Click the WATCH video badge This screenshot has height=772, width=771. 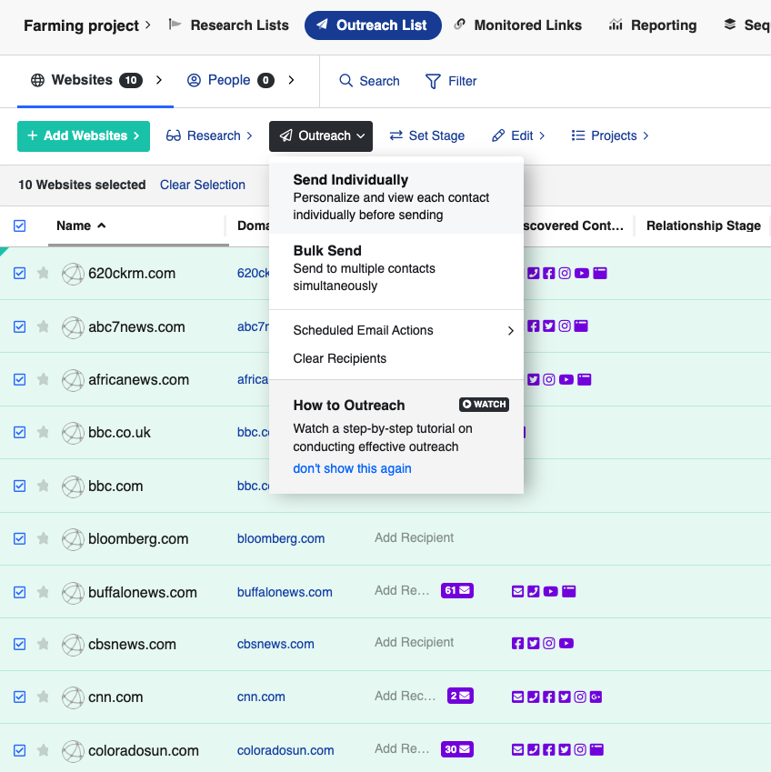[x=484, y=405]
